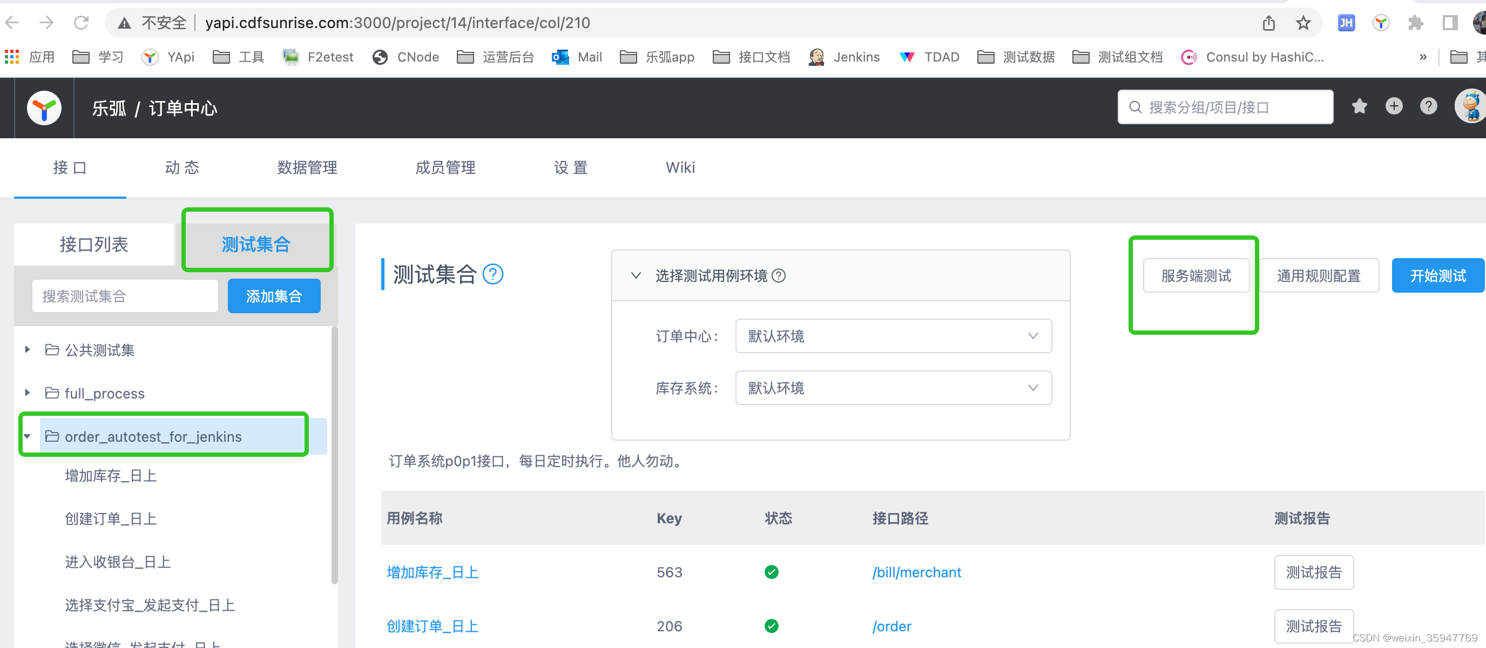Open the help question mark in header
Screen dimensions: 1486x648
[x=1428, y=106]
